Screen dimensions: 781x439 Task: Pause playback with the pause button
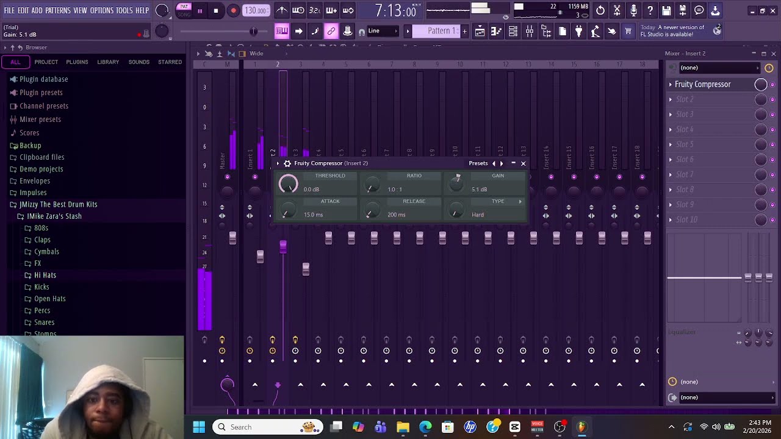coord(200,10)
